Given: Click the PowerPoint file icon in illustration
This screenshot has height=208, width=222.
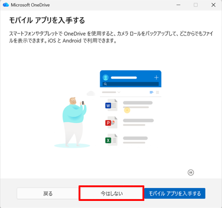Looking at the screenshot, I should point(111,122).
